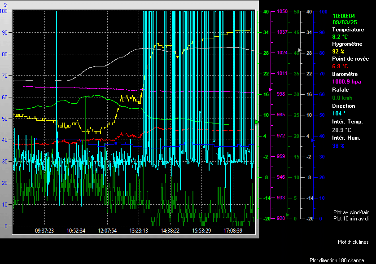Image resolution: width=376 pixels, height=264 pixels.
Task: Toggle the Plot thick lines option
Action: click(353, 242)
